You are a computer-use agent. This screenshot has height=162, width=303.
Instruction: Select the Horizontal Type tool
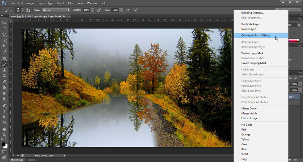click(x=5, y=111)
